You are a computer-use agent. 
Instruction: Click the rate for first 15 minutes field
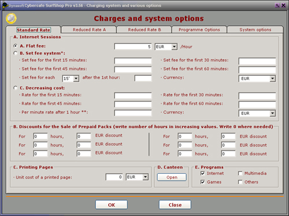[133, 96]
